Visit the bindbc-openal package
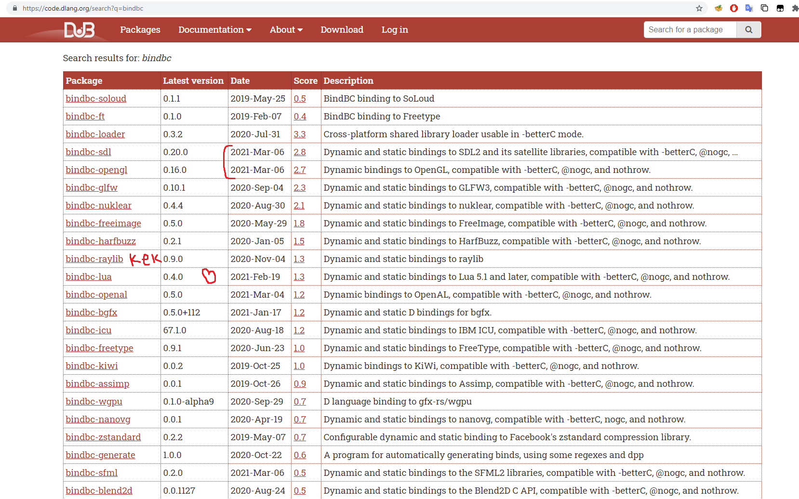Viewport: 799px width, 499px height. [x=96, y=295]
